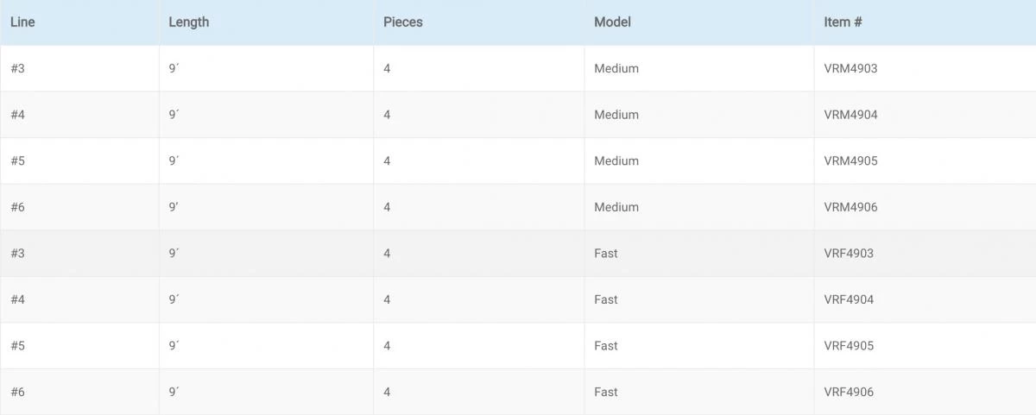Click the Pieces cell in VRF4904 row
This screenshot has width=1036, height=415.
click(387, 299)
